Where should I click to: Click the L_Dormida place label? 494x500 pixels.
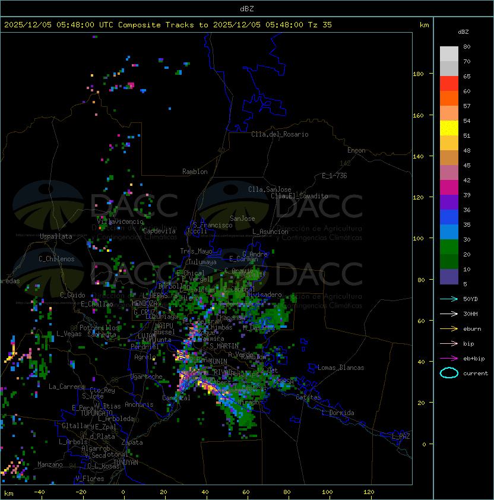coord(338,413)
